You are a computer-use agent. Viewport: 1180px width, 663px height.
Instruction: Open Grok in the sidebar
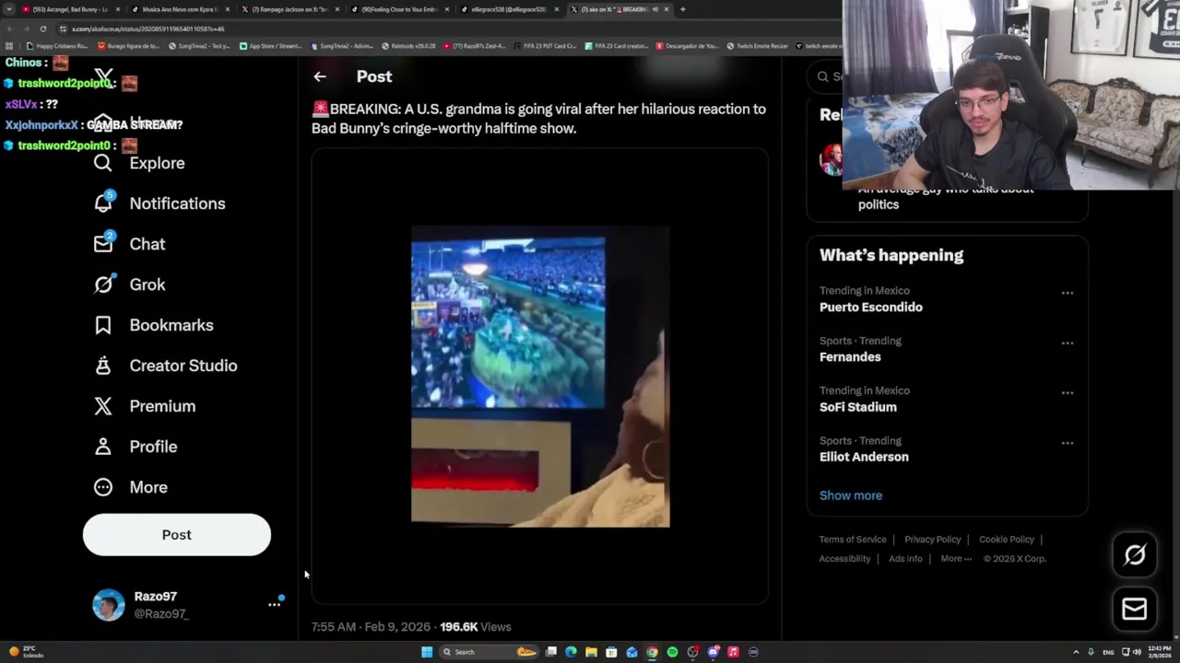point(130,285)
